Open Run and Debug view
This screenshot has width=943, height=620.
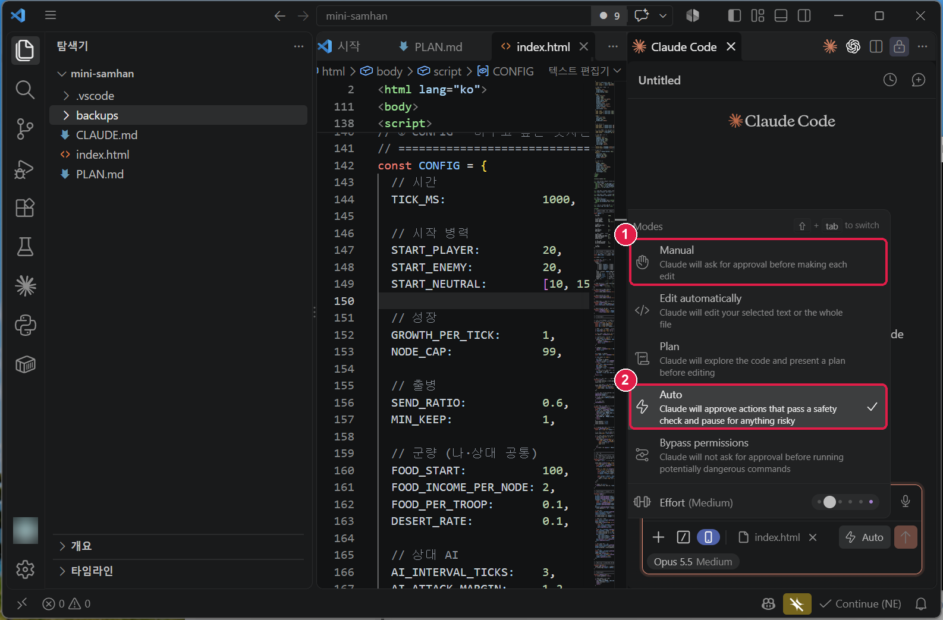[x=25, y=169]
